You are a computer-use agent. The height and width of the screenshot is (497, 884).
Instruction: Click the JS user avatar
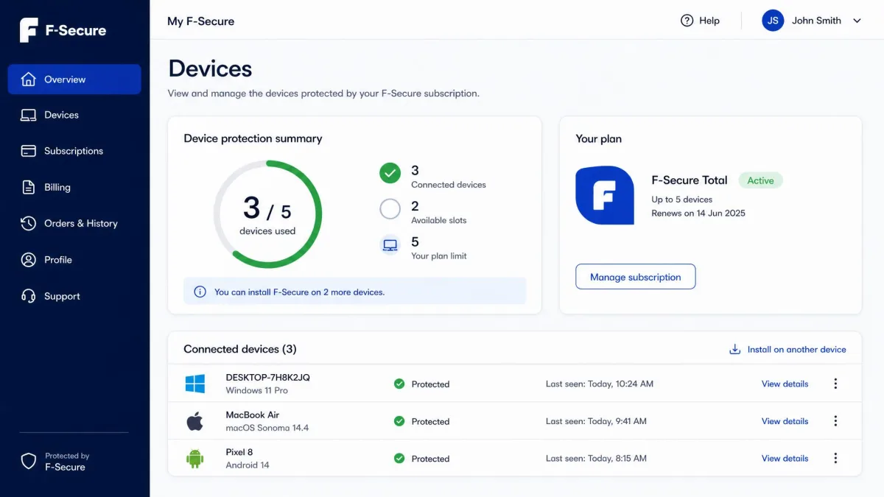(773, 21)
